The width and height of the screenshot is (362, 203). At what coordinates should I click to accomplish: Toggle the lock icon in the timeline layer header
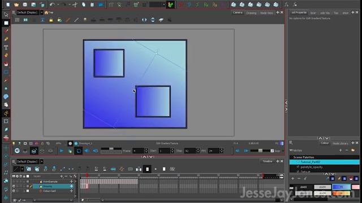pyautogui.click(x=24, y=176)
